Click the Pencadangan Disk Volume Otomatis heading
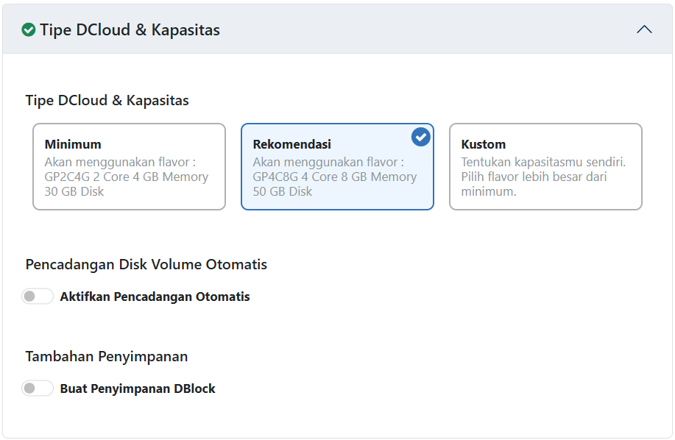The image size is (675, 440). (145, 264)
